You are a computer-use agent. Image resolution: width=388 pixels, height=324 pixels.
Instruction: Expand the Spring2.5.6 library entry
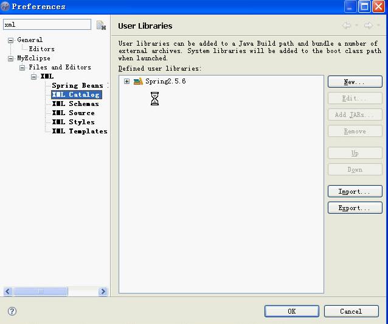pos(126,82)
